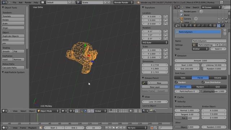
Task: Add a new screen layout with plus
Action: [x=70, y=3]
